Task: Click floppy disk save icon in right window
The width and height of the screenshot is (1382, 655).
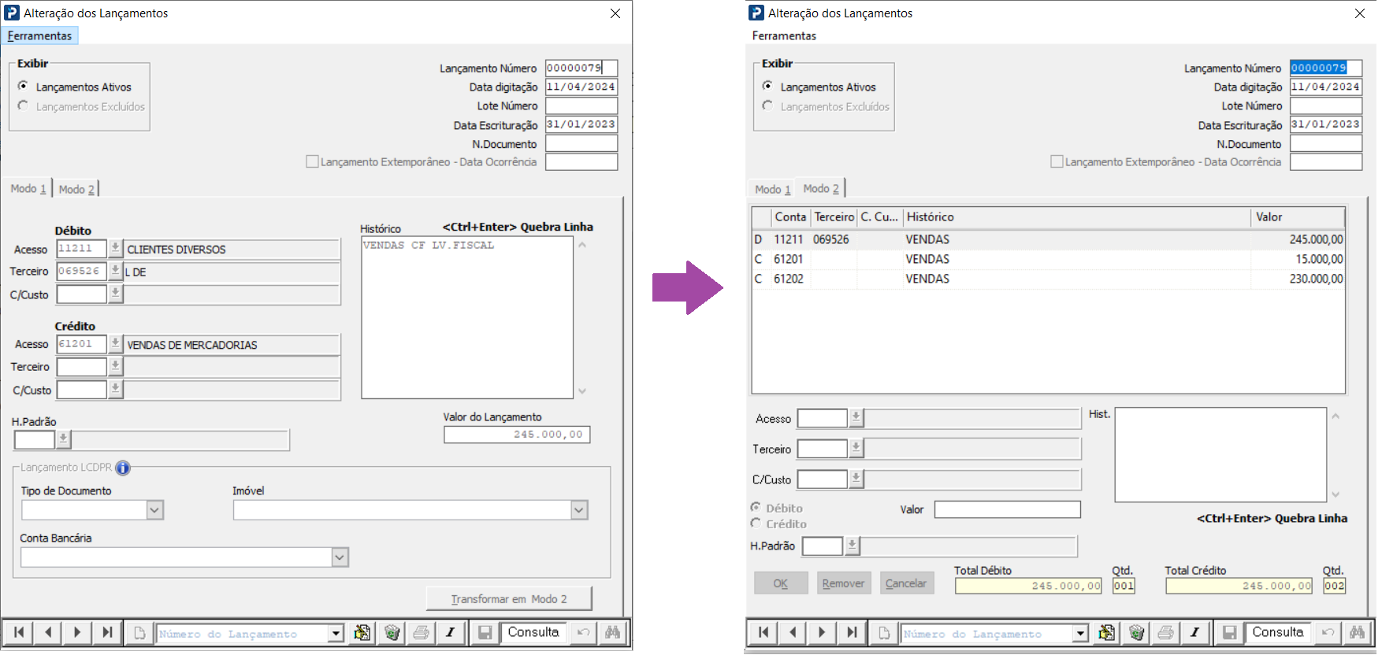Action: click(1229, 633)
